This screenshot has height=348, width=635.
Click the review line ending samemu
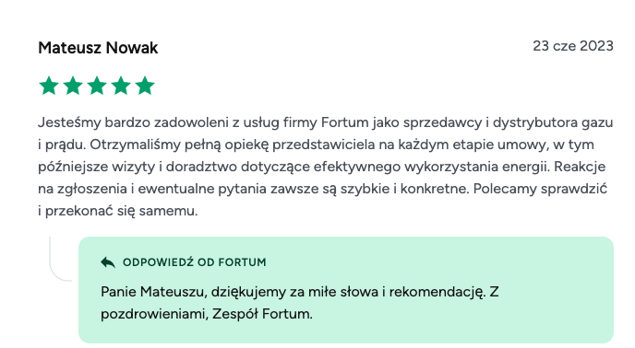coord(118,211)
